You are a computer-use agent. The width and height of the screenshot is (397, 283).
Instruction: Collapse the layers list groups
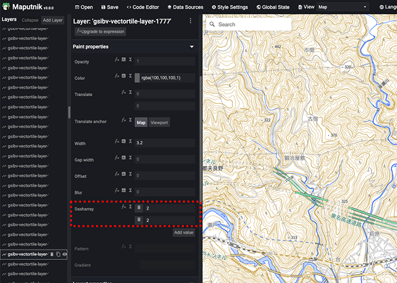coord(30,20)
